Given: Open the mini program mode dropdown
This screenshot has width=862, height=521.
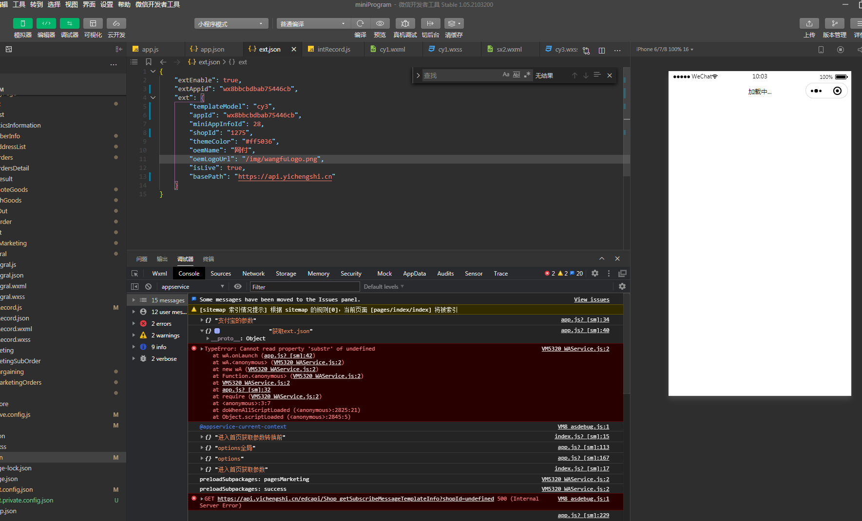Looking at the screenshot, I should coord(231,24).
